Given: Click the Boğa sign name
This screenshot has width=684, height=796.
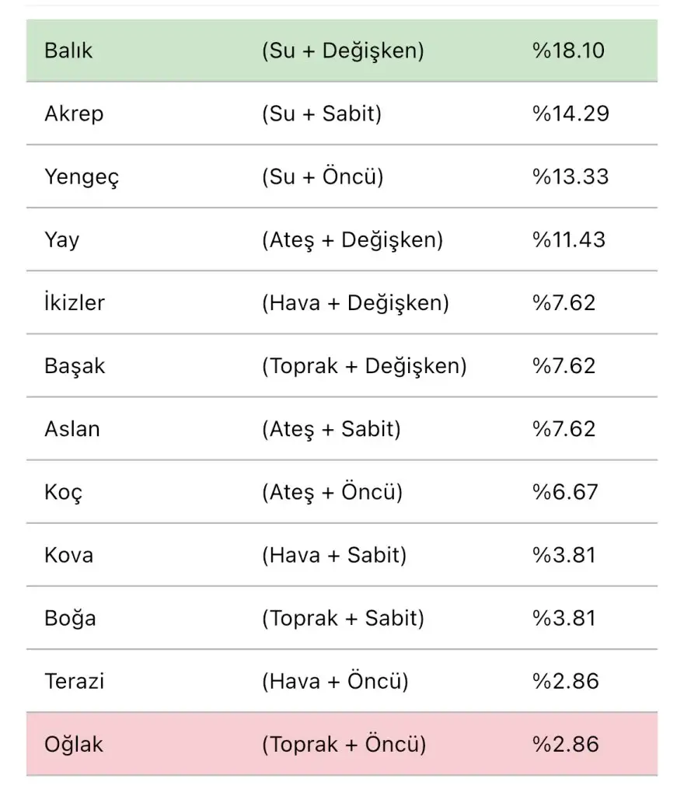Looking at the screenshot, I should click(x=70, y=619).
